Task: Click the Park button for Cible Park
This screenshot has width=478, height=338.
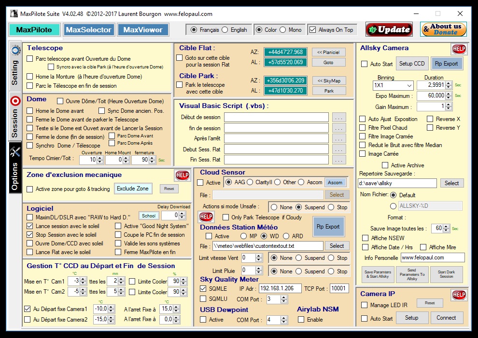Action: tap(329, 91)
